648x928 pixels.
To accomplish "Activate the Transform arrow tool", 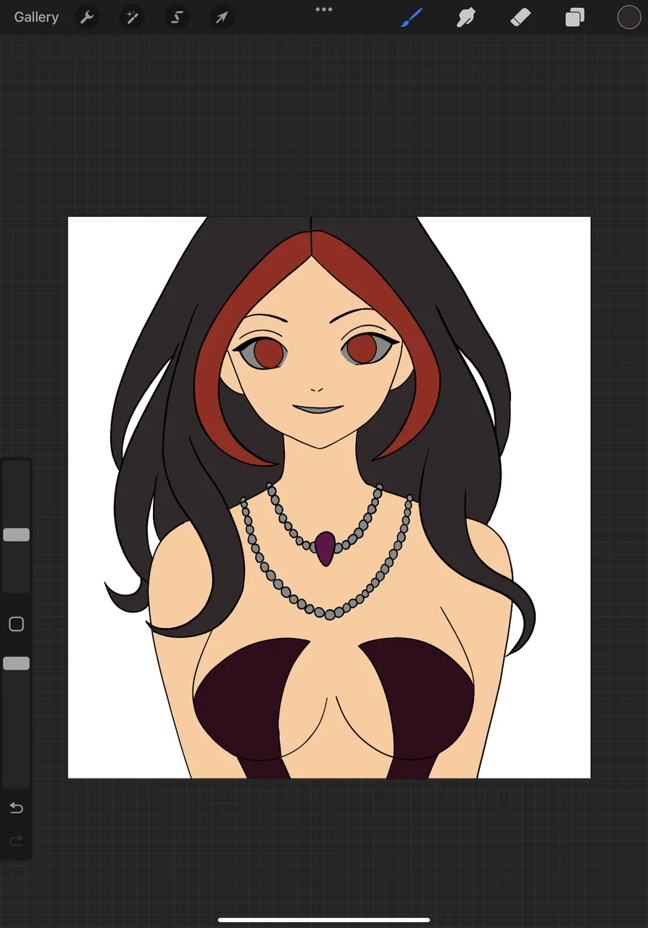I will pyautogui.click(x=222, y=17).
